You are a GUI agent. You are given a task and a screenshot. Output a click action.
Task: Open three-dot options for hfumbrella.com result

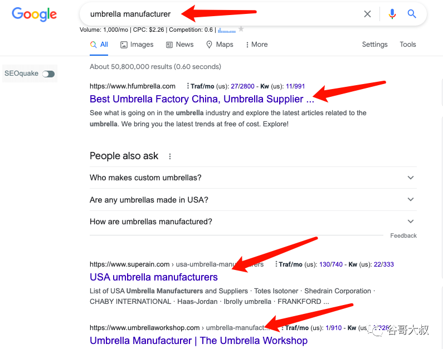coord(188,86)
